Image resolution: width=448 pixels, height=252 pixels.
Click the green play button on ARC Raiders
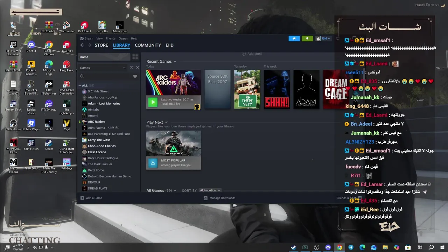pyautogui.click(x=153, y=102)
